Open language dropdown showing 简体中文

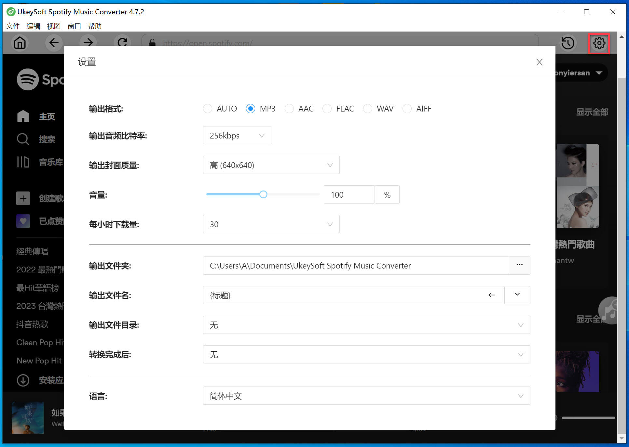[x=366, y=396]
